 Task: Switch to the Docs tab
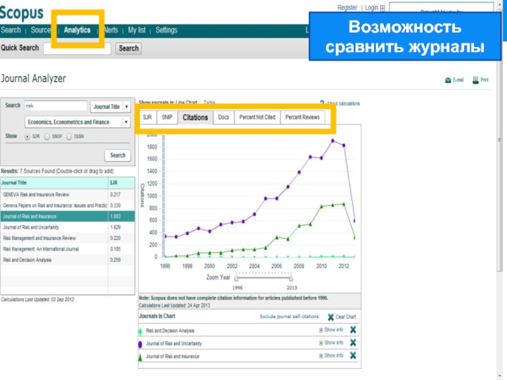click(x=223, y=117)
